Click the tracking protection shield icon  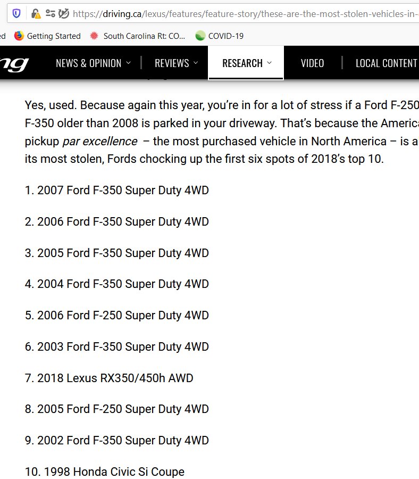(x=16, y=14)
